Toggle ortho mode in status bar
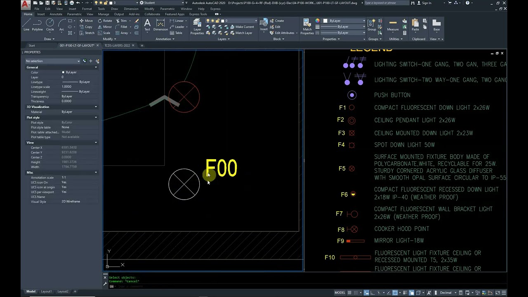 click(x=372, y=293)
